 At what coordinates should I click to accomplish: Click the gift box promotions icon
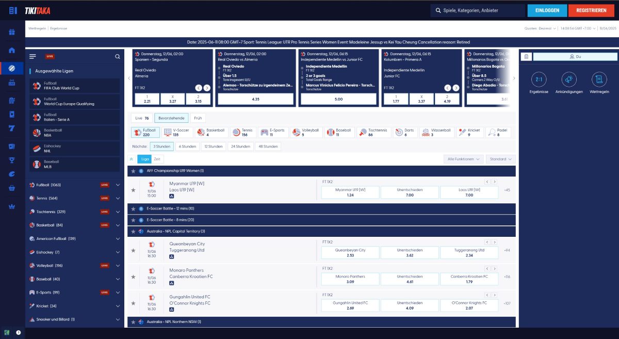click(12, 32)
